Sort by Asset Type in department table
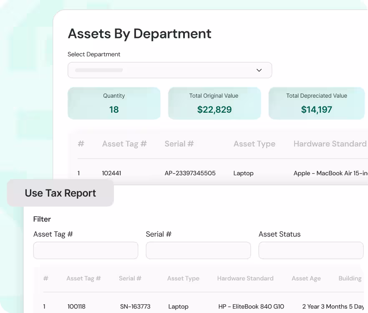This screenshot has width=368, height=313. [x=254, y=144]
